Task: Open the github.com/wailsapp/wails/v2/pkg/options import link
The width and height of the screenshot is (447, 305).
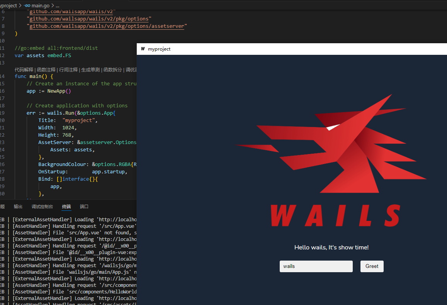Action: pos(89,19)
